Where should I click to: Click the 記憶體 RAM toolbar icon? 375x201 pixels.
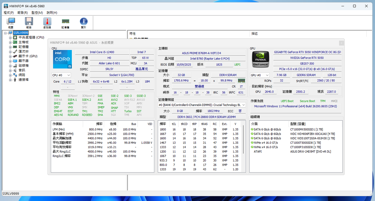coord(65,23)
